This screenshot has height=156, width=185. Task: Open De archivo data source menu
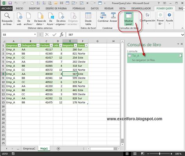[x=28, y=19]
